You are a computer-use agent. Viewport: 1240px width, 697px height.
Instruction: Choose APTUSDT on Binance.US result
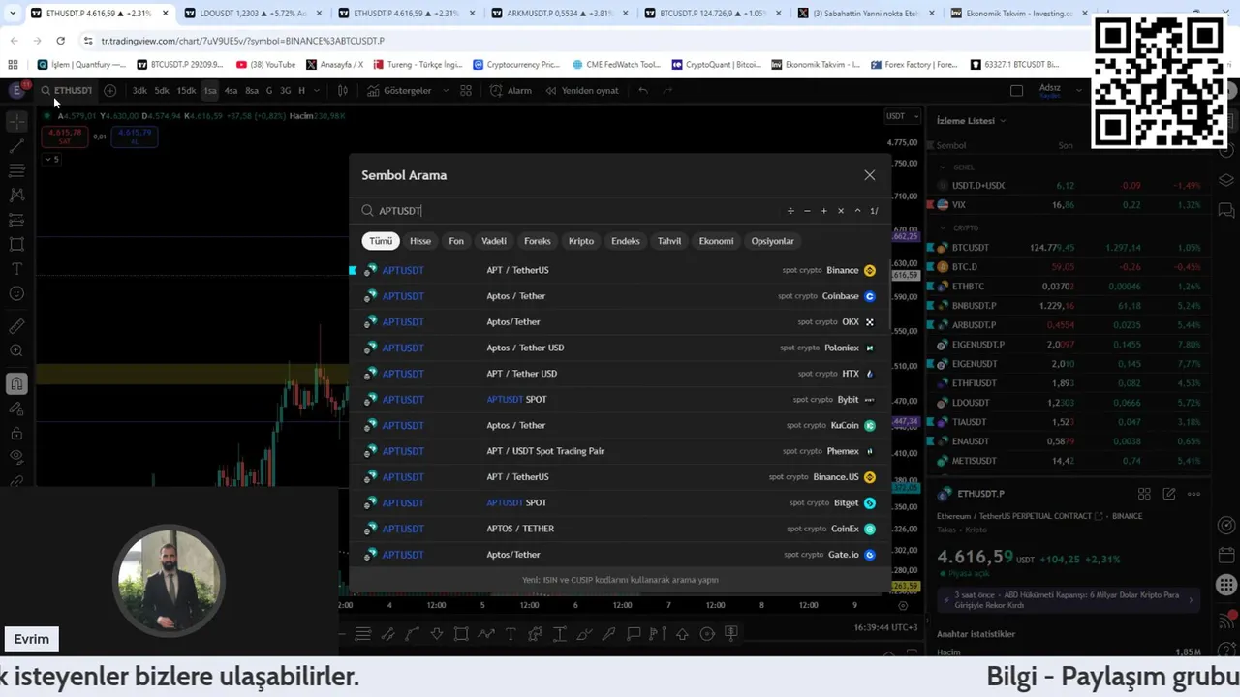pyautogui.click(x=620, y=477)
